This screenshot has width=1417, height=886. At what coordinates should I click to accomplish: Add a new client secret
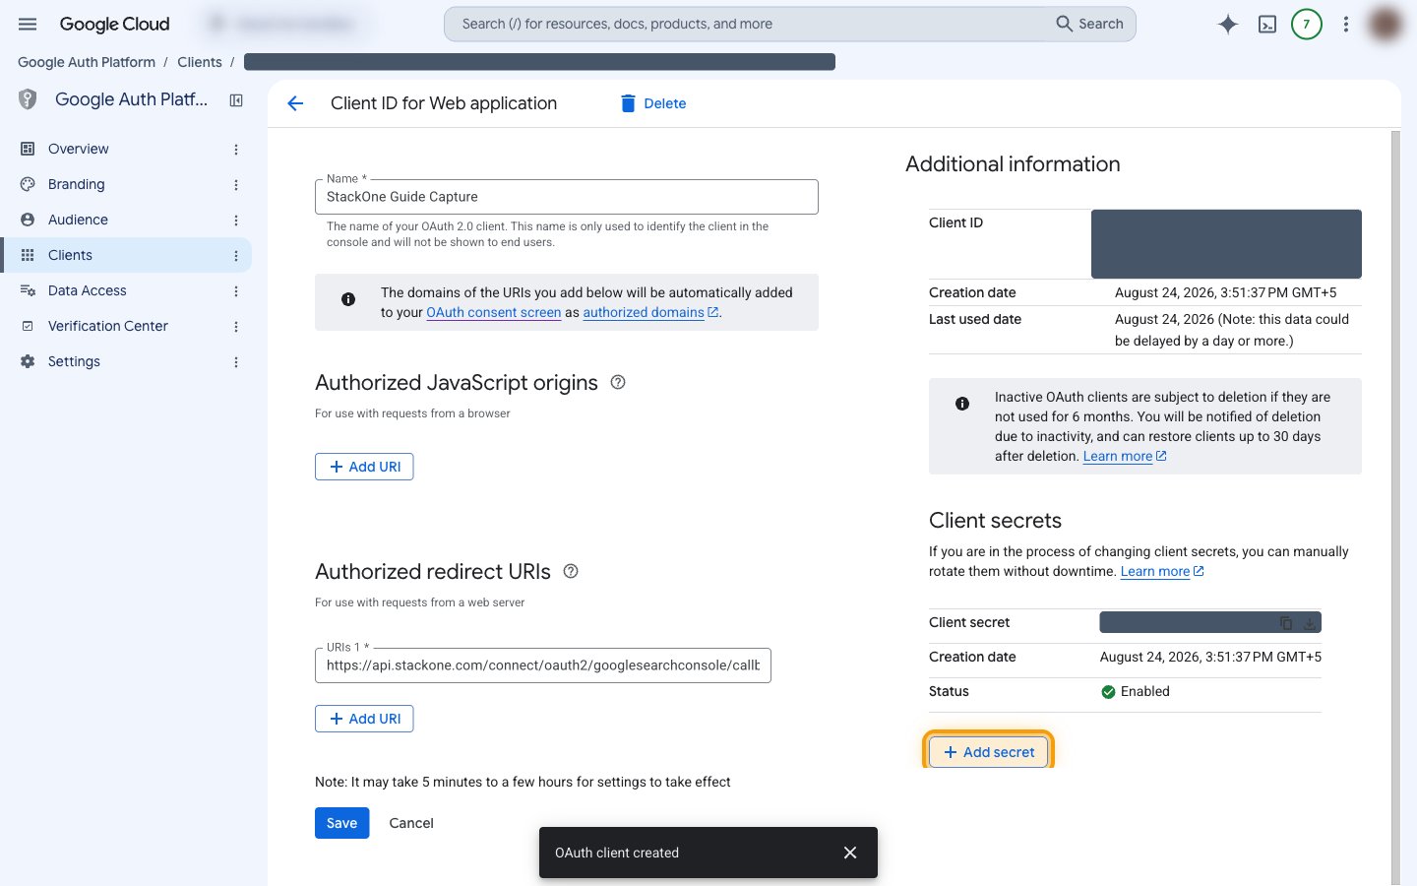tap(988, 752)
